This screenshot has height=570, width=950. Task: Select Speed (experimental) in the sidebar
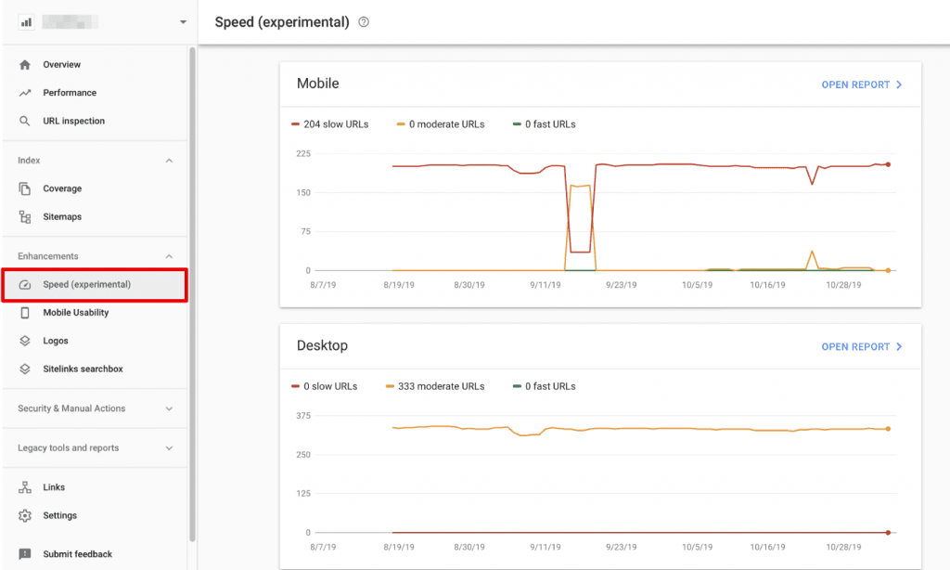coord(93,285)
